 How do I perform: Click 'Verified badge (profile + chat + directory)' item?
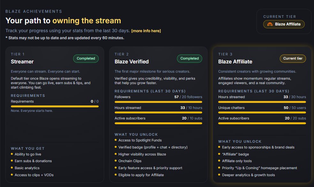153,147
